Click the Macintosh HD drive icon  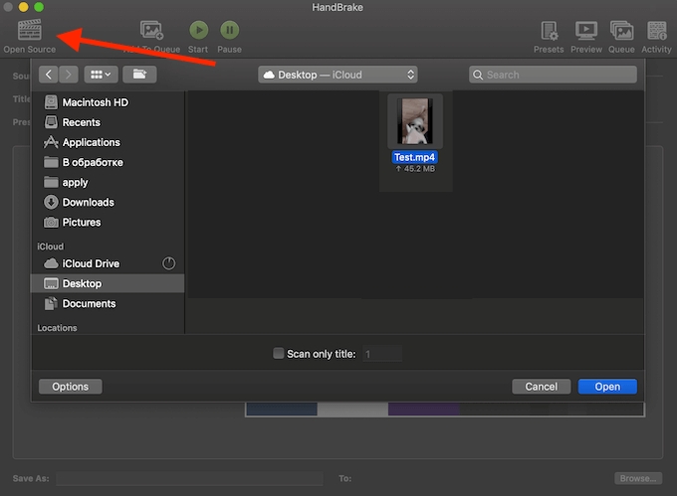point(51,102)
